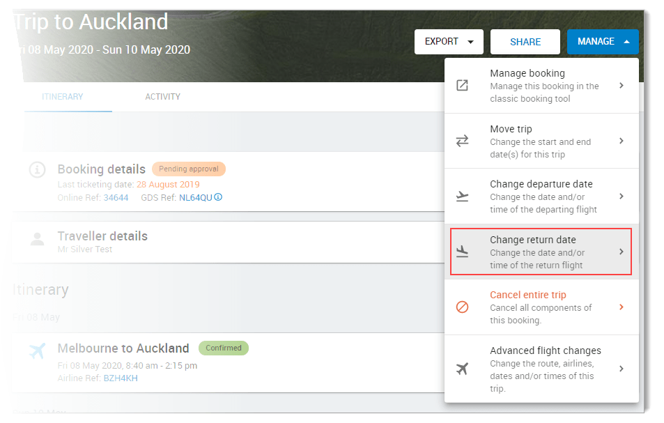Collapse the MANAGE dropdown menu
The image size is (664, 423).
(603, 42)
